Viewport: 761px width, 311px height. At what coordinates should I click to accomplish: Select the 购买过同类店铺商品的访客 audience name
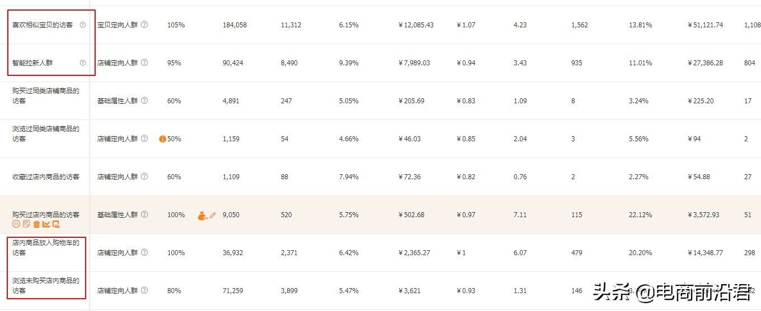[46, 95]
